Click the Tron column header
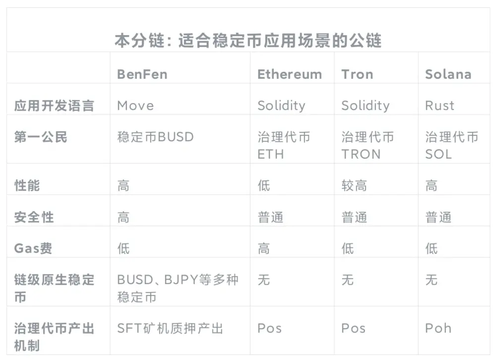496x361 pixels. tap(357, 74)
